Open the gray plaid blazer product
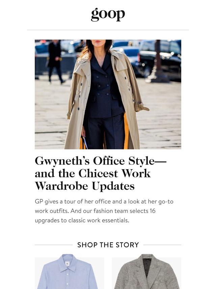216x289 pixels. pos(146,271)
